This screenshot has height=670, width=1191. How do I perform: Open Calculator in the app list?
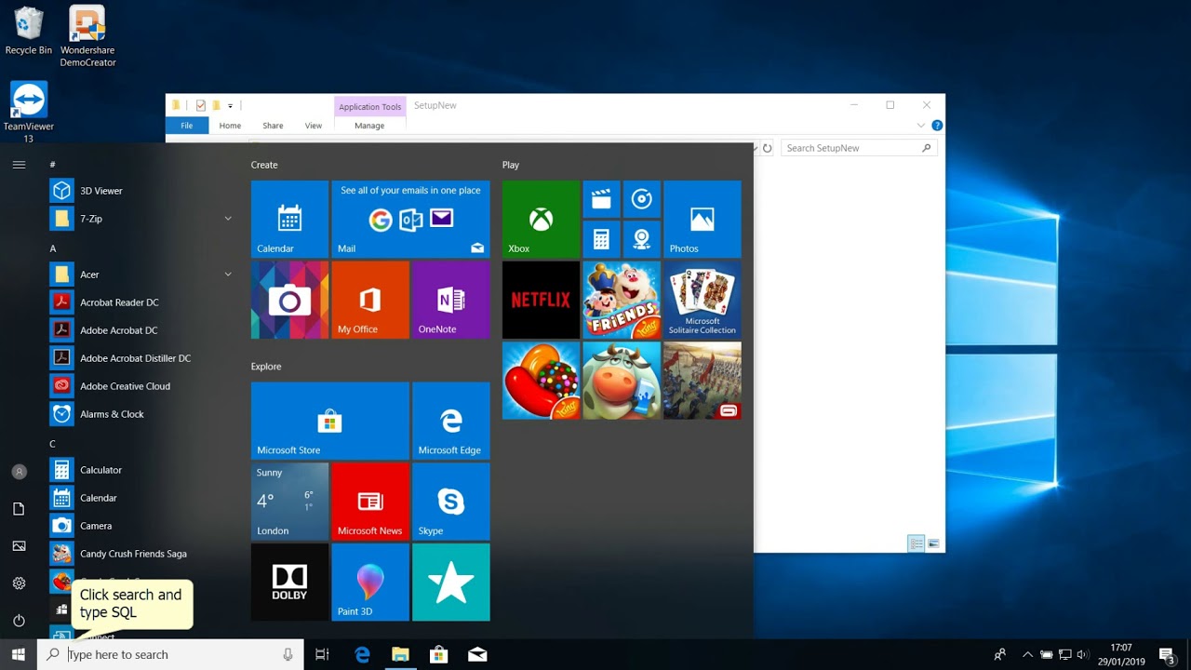pos(144,470)
